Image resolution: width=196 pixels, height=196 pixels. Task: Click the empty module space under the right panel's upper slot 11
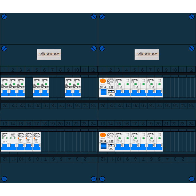coord(182,87)
